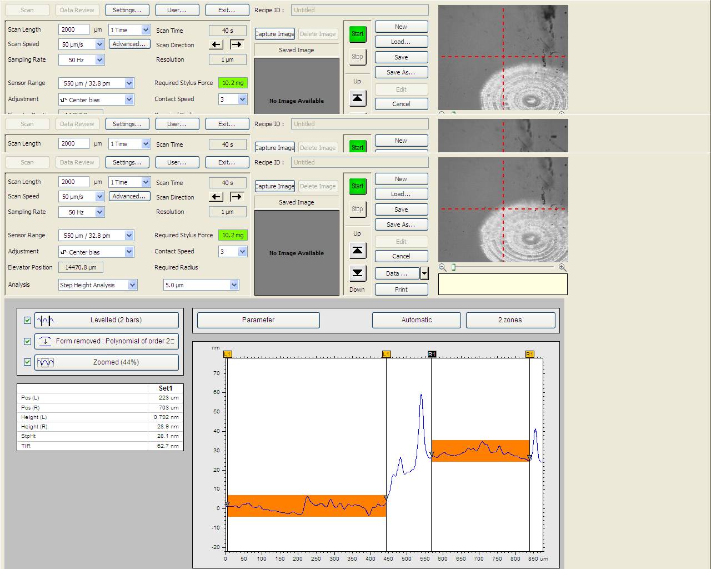This screenshot has height=569, width=711.
Task: Click the Zoomed (44%) profile button
Action: (107, 362)
